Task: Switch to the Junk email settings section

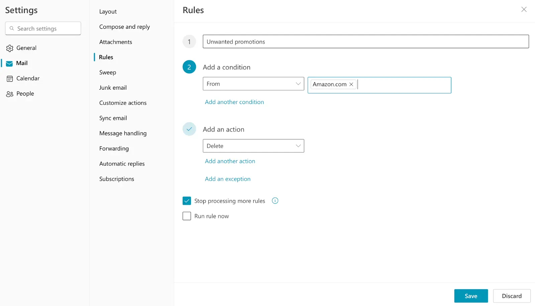Action: pyautogui.click(x=113, y=87)
